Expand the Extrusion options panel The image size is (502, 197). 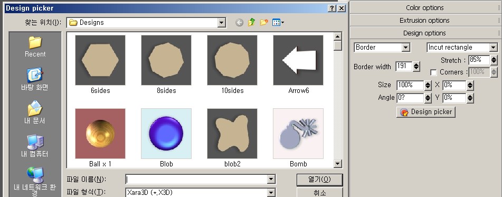click(x=424, y=20)
